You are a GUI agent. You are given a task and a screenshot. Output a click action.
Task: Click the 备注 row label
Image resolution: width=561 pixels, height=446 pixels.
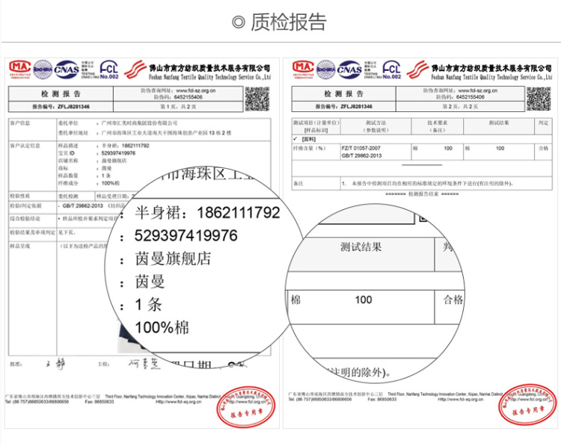coord(298,183)
